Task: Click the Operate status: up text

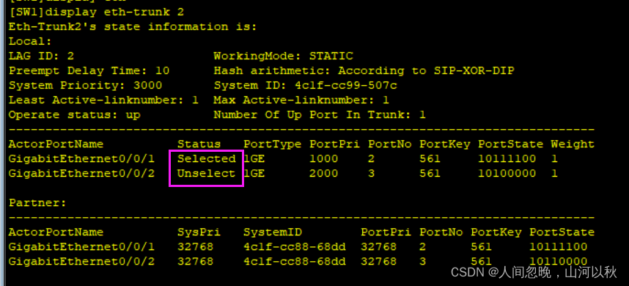Action: coord(75,114)
